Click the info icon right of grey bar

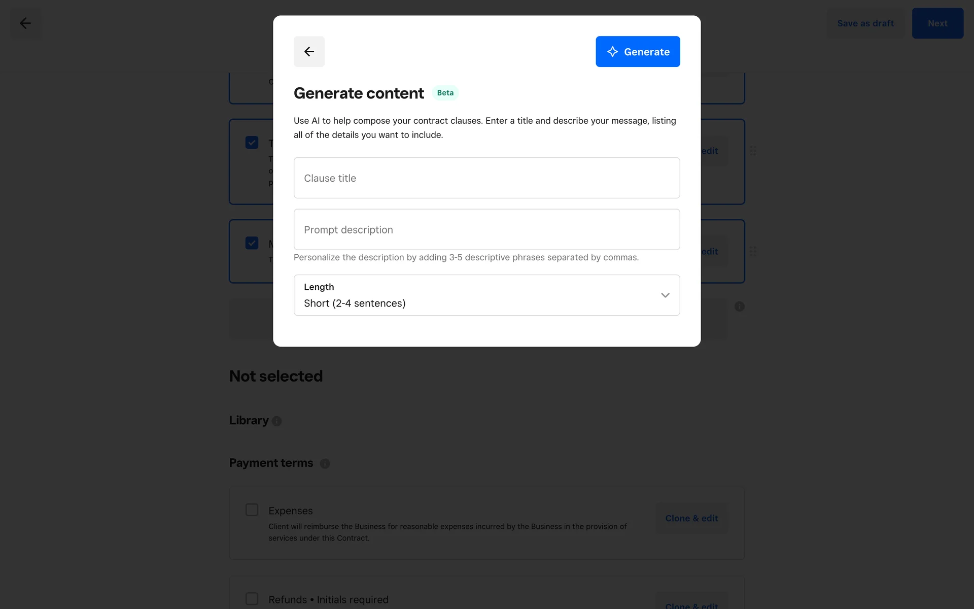coord(739,307)
